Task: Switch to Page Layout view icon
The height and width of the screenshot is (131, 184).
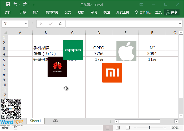Action: pyautogui.click(x=118, y=128)
